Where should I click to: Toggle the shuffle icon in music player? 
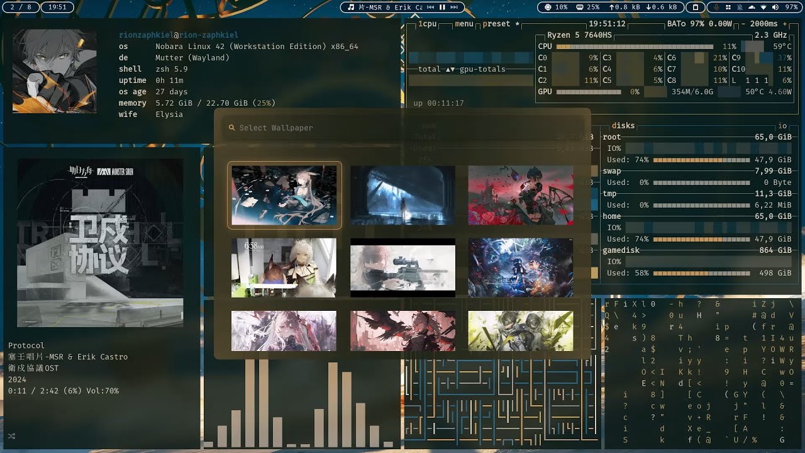point(11,435)
